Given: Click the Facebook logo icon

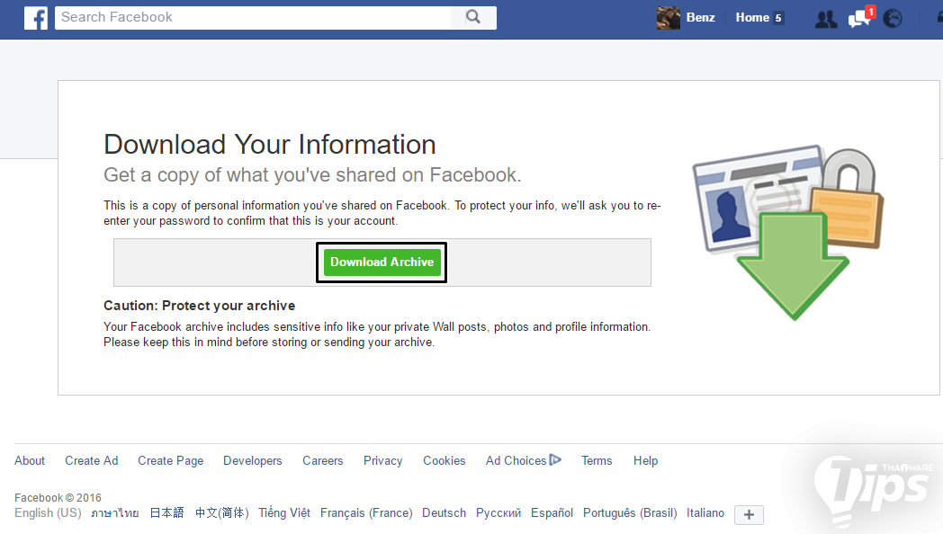Looking at the screenshot, I should (x=36, y=18).
